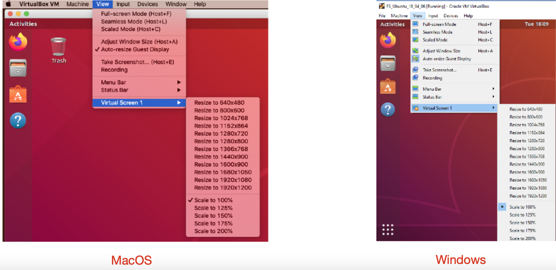The width and height of the screenshot is (556, 270).
Task: Click the Tue 18:09 clock
Action: click(536, 24)
